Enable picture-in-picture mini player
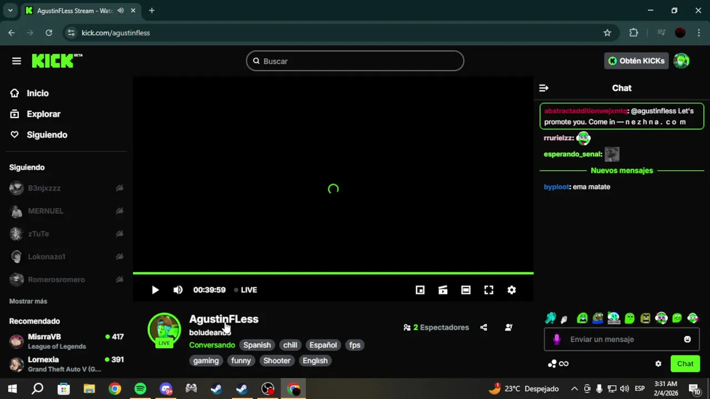Image resolution: width=710 pixels, height=399 pixels. coord(420,290)
